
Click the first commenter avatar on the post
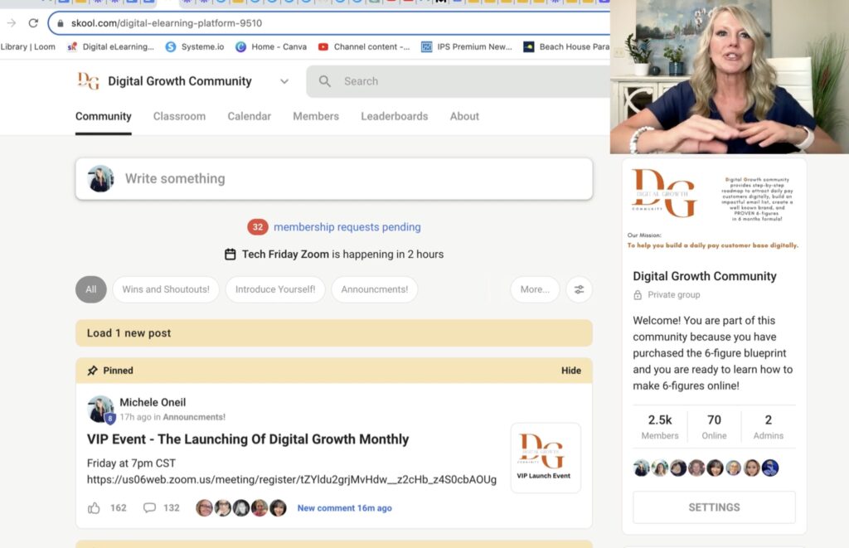(204, 508)
